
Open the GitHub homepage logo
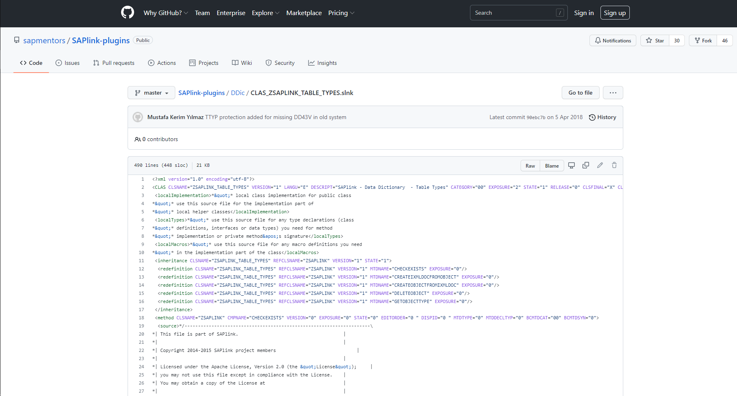pyautogui.click(x=128, y=13)
